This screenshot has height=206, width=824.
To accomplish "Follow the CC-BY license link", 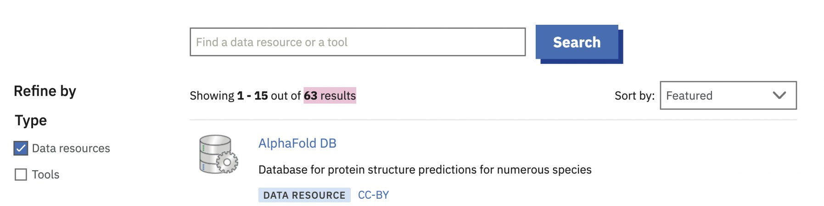I will 373,195.
